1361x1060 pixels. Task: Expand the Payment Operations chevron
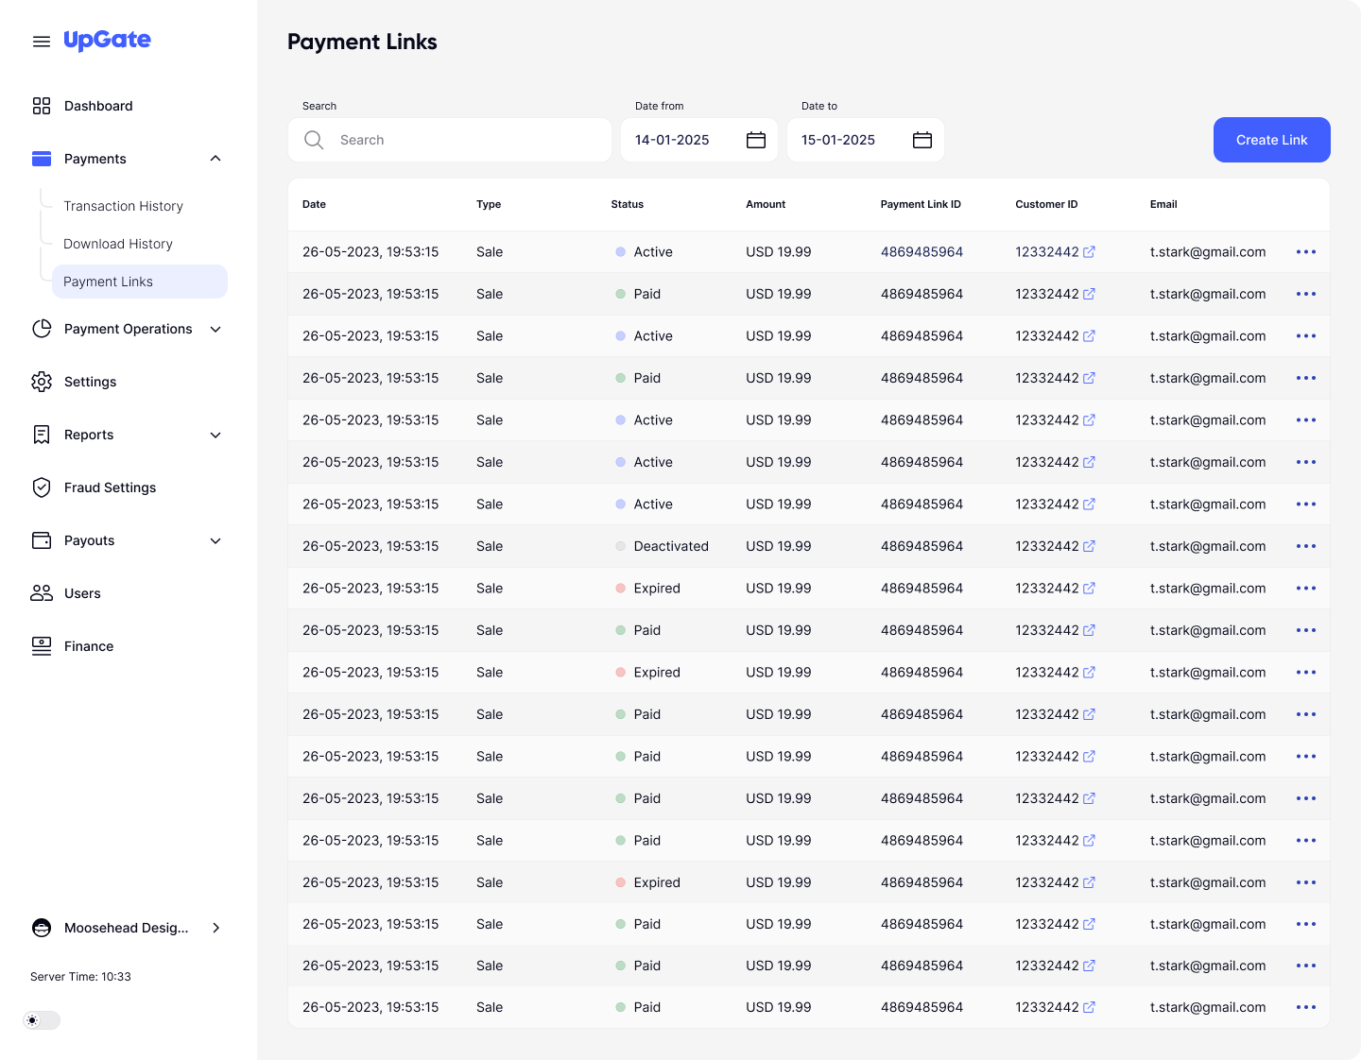(x=215, y=329)
